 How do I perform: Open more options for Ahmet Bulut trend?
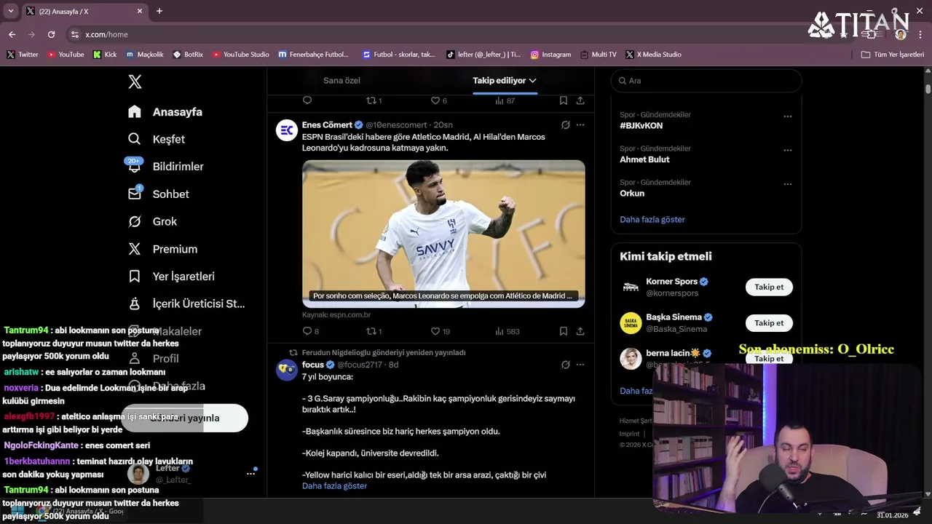(x=787, y=150)
